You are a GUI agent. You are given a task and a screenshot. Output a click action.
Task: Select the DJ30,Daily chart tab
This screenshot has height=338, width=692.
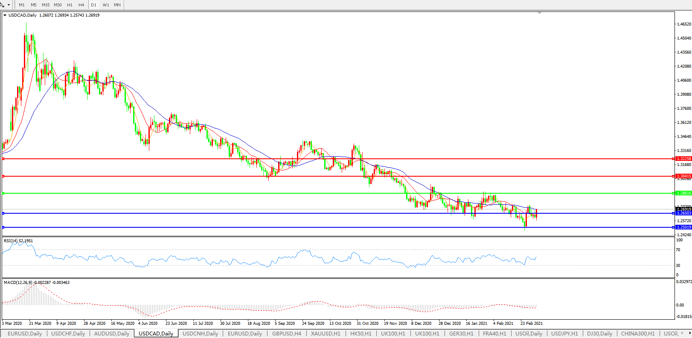pos(599,333)
